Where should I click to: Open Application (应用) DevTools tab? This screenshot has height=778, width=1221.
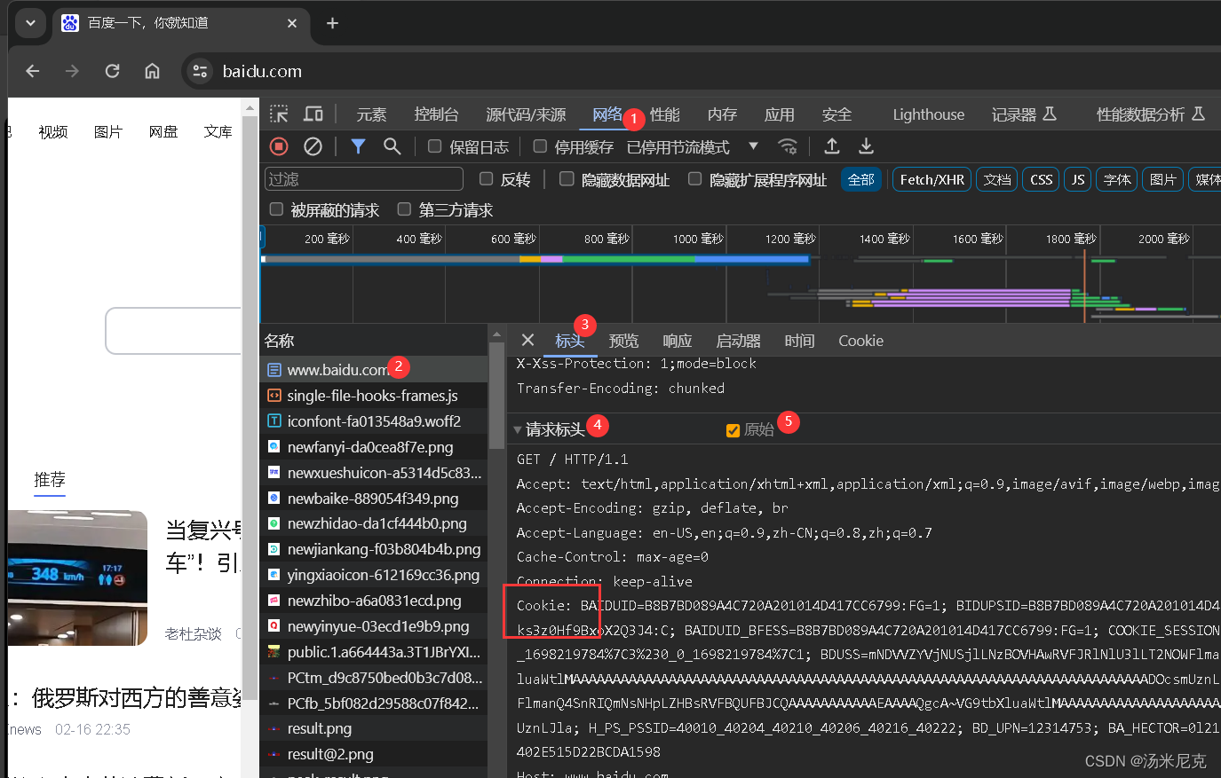(x=779, y=114)
